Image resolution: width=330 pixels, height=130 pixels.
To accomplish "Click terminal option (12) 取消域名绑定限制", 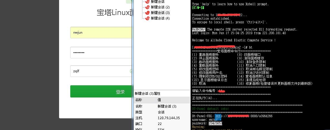I will coord(255,69).
